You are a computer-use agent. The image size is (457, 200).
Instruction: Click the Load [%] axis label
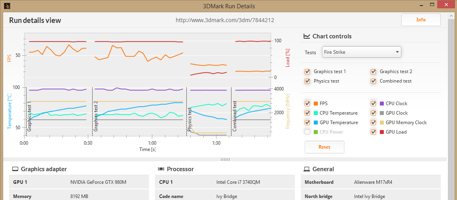tap(288, 58)
